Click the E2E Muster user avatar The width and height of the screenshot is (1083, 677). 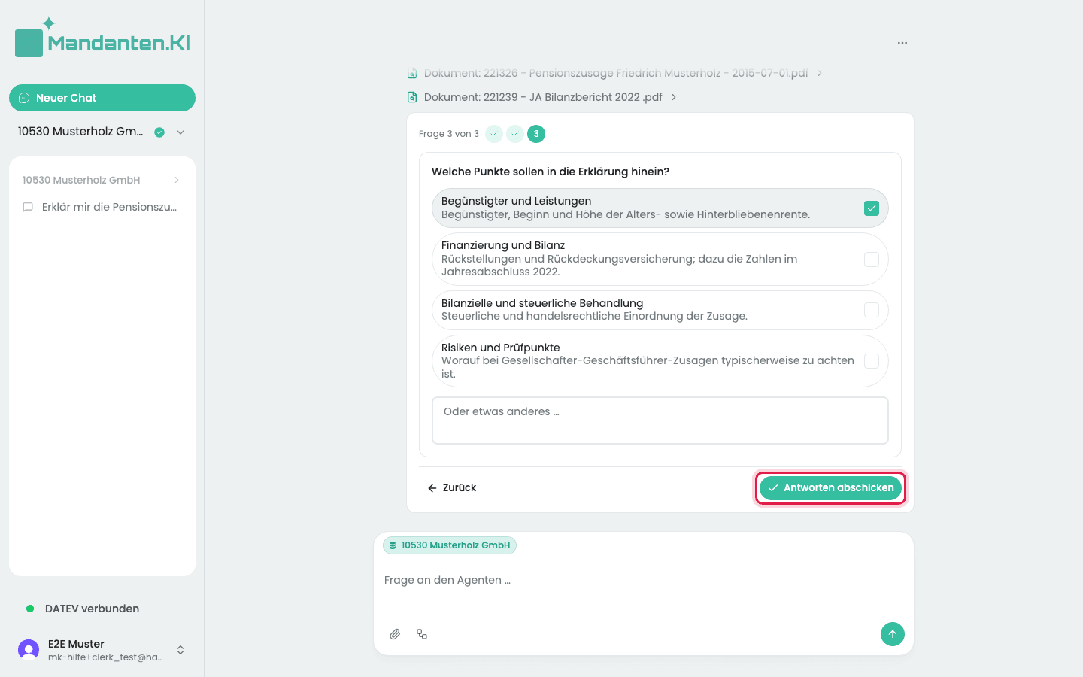click(29, 650)
